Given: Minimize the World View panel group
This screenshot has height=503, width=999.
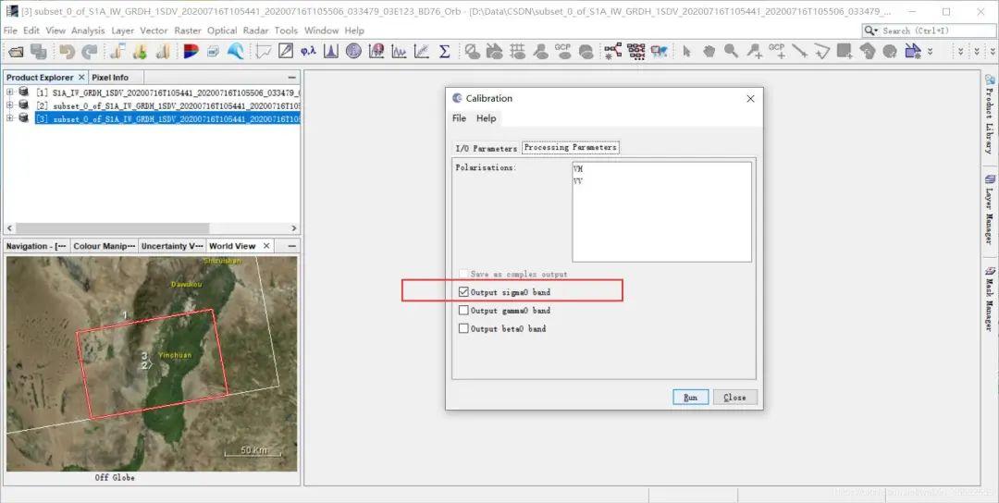Looking at the screenshot, I should point(291,246).
